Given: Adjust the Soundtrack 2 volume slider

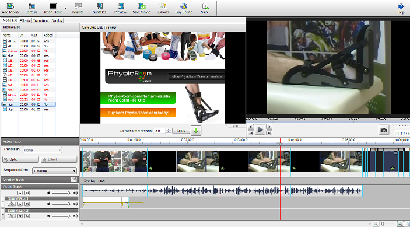Looking at the screenshot, I should 61,216.
